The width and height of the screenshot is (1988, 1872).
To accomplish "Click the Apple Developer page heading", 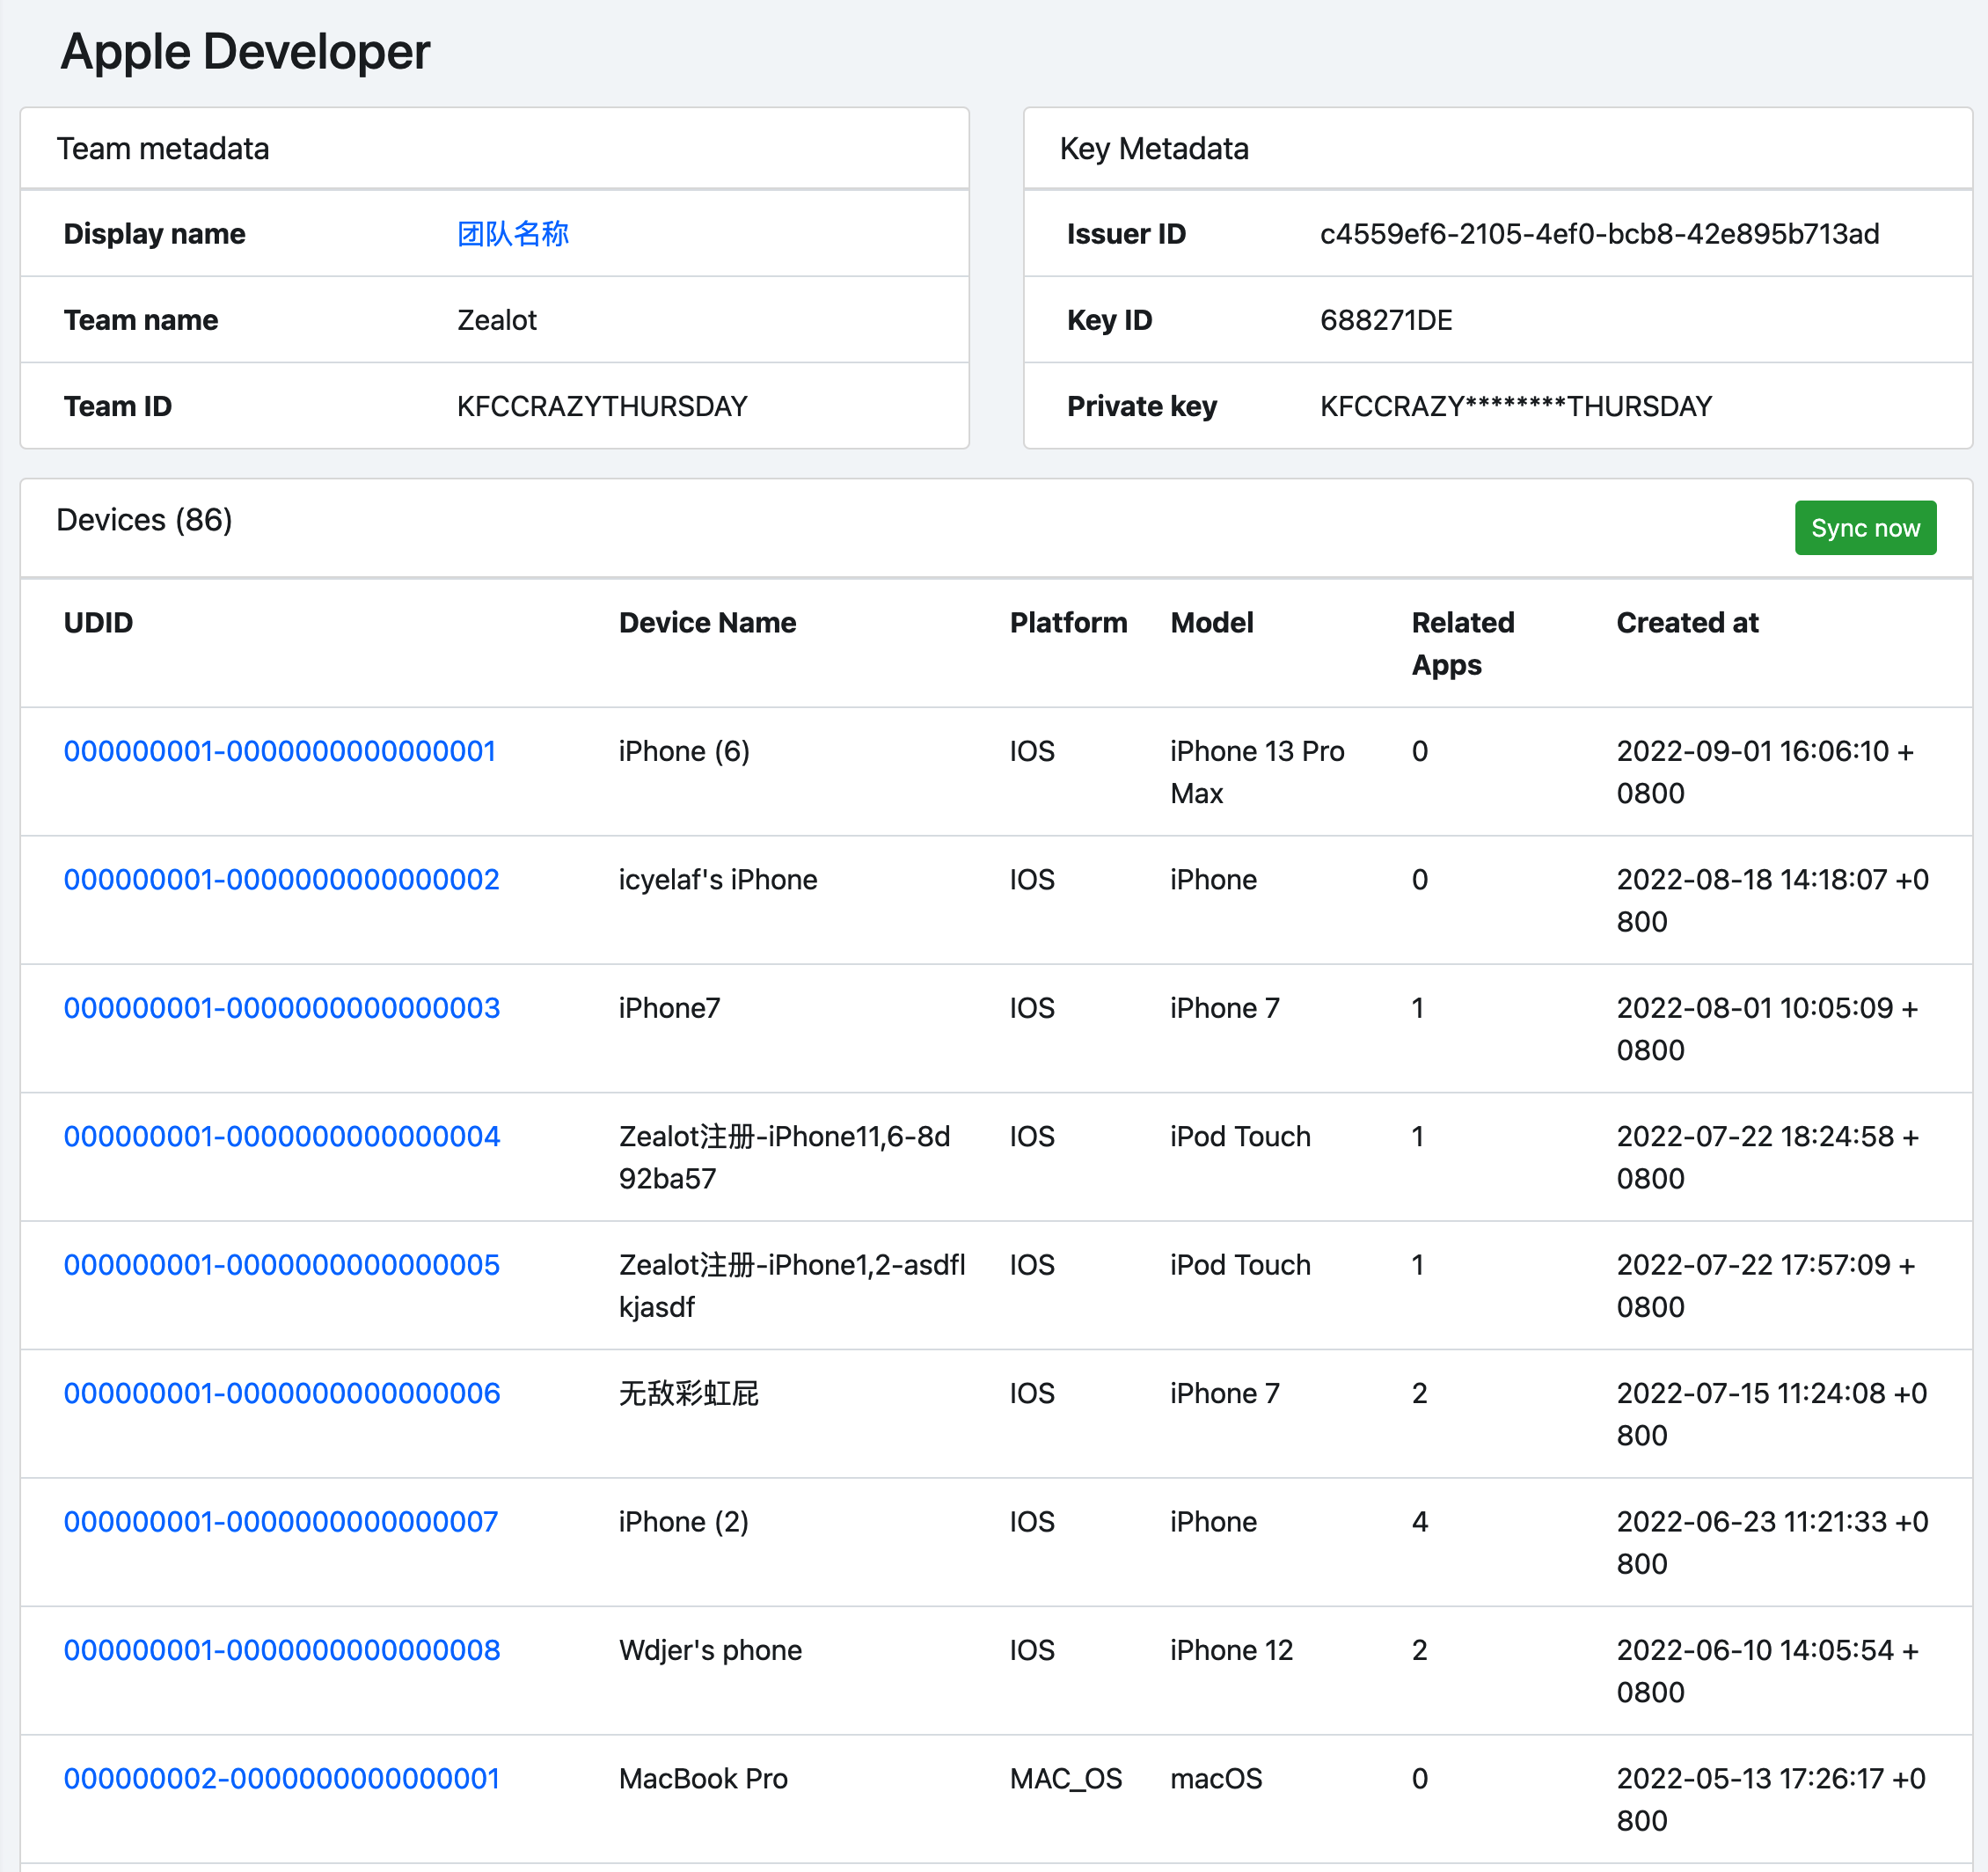I will coord(245,51).
